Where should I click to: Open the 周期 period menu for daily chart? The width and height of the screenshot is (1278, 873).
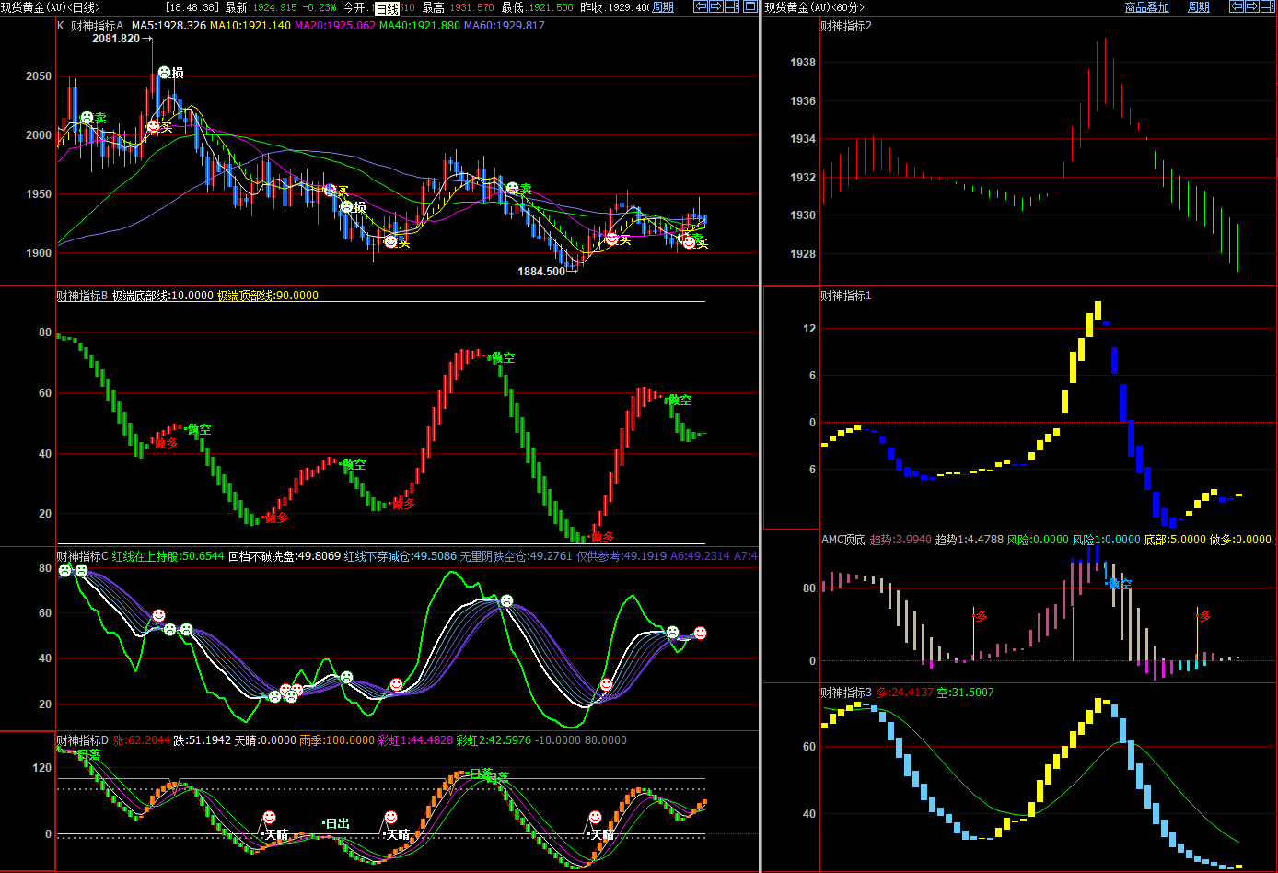coord(663,7)
